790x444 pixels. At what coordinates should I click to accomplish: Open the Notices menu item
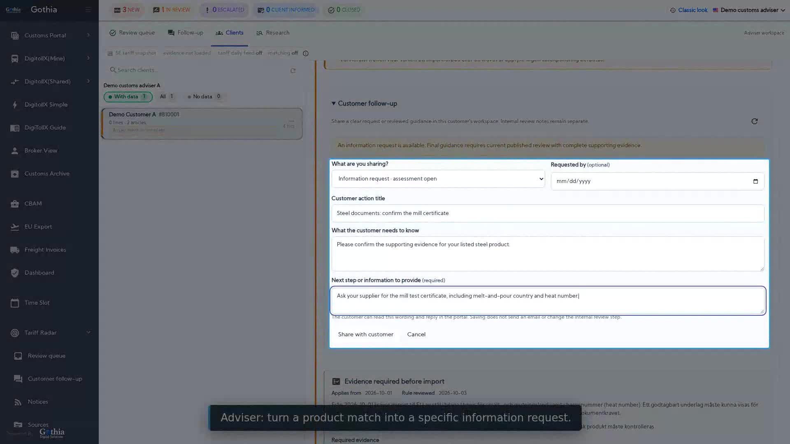click(38, 402)
